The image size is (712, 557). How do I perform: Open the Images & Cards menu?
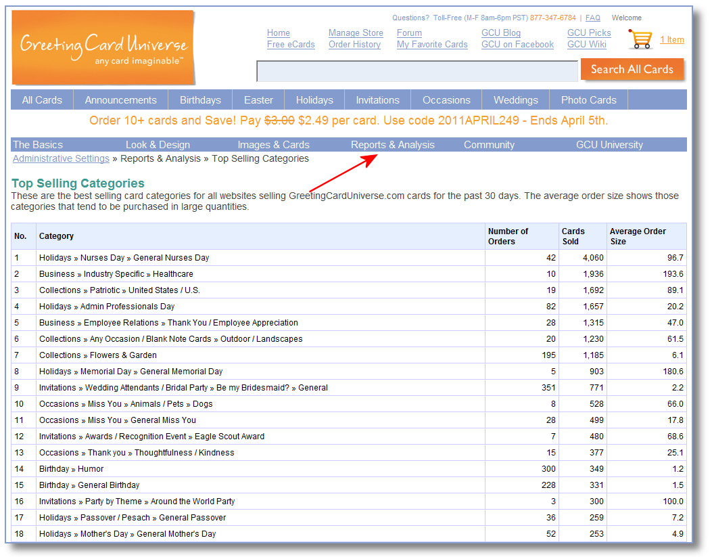(x=274, y=144)
